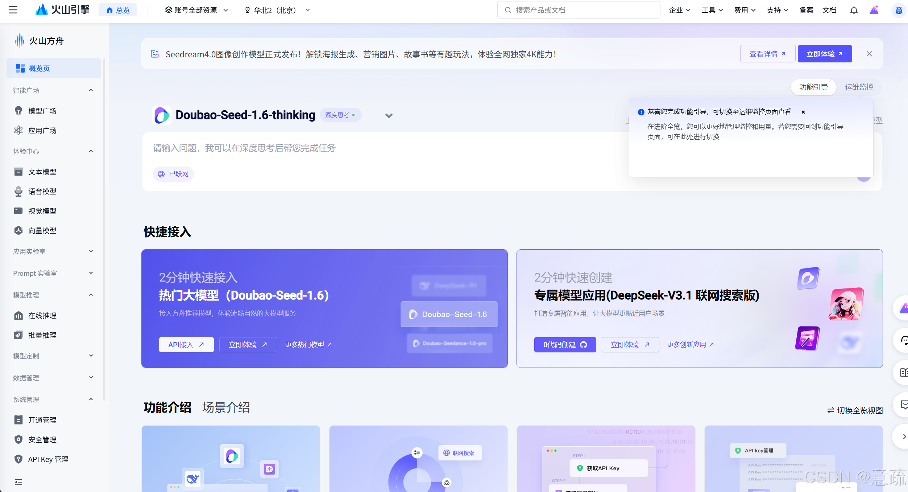
Task: Click the 总览 home button
Action: pyautogui.click(x=118, y=10)
